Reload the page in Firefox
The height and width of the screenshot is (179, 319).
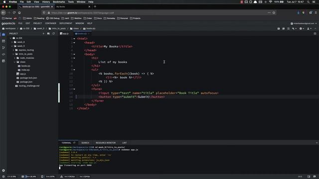pos(14,12)
